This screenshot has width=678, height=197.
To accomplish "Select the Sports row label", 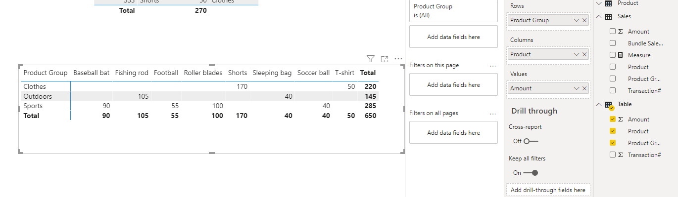I will [33, 106].
